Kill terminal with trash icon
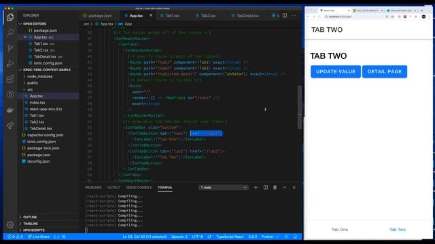This screenshot has height=244, width=435. [x=275, y=187]
